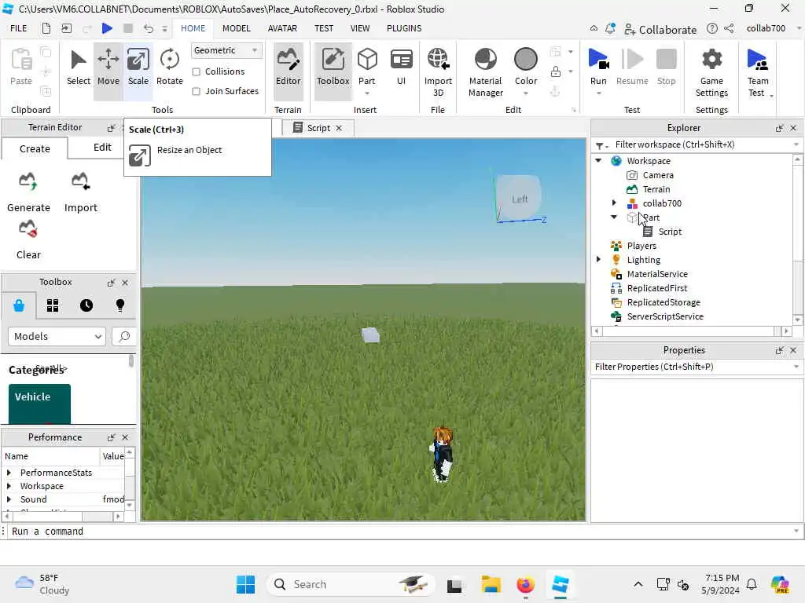Click the Vehicle category card
Image resolution: width=805 pixels, height=603 pixels.
(39, 404)
